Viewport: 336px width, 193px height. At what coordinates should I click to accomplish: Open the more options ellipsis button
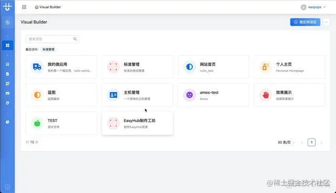click(x=326, y=22)
